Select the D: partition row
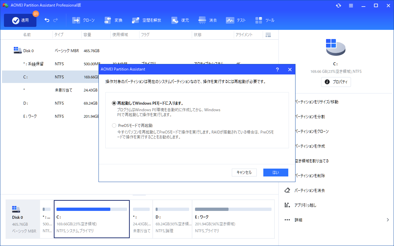The image size is (394, 246). [50, 103]
